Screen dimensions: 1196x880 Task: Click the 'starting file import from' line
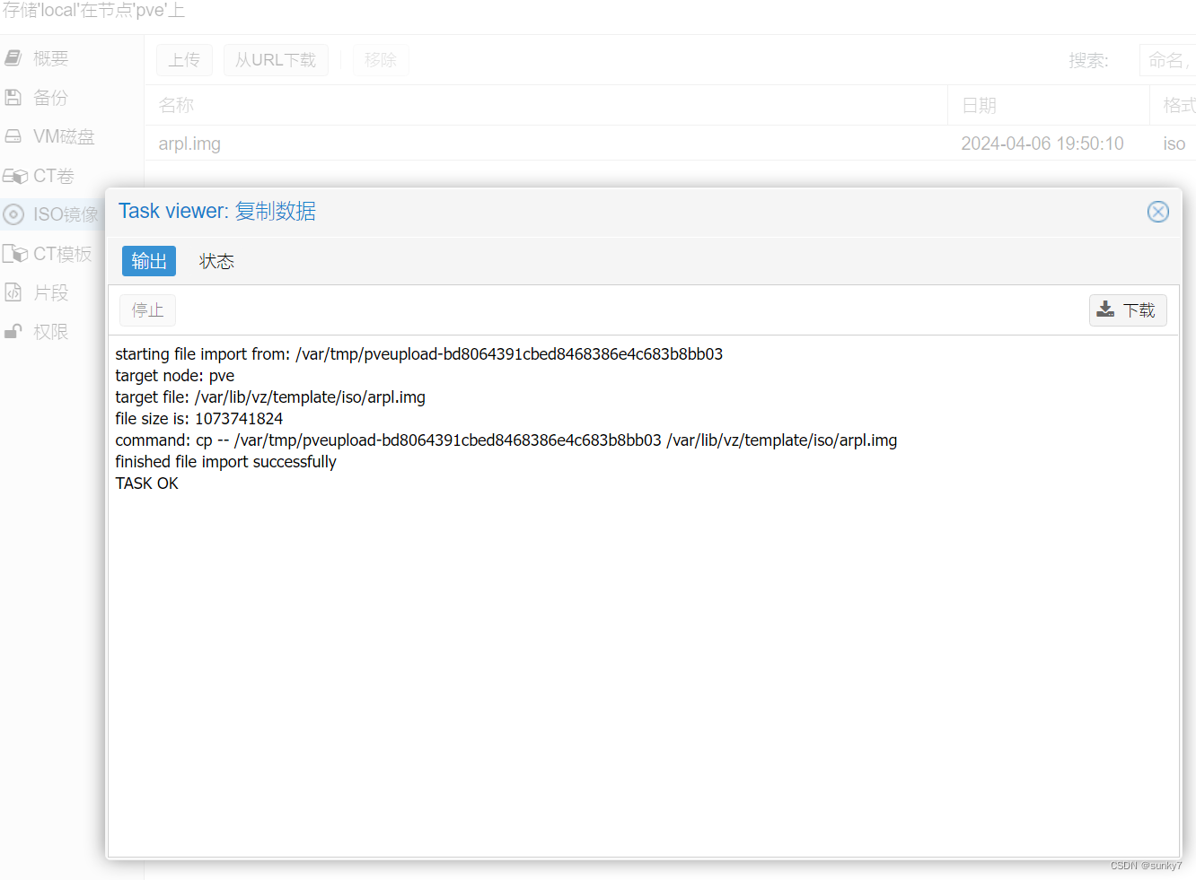point(419,354)
